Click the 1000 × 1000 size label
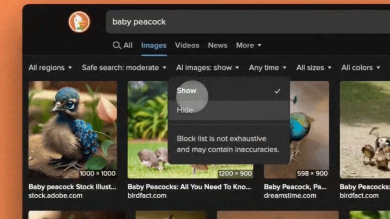Image resolution: width=390 pixels, height=219 pixels. (97, 174)
